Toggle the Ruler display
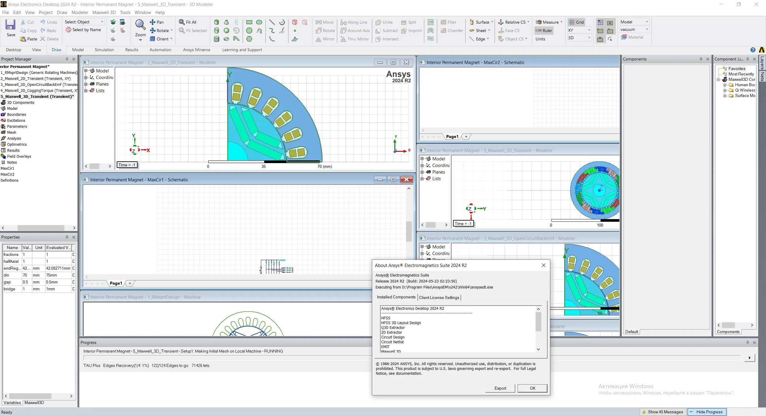The height and width of the screenshot is (416, 766). tap(544, 31)
